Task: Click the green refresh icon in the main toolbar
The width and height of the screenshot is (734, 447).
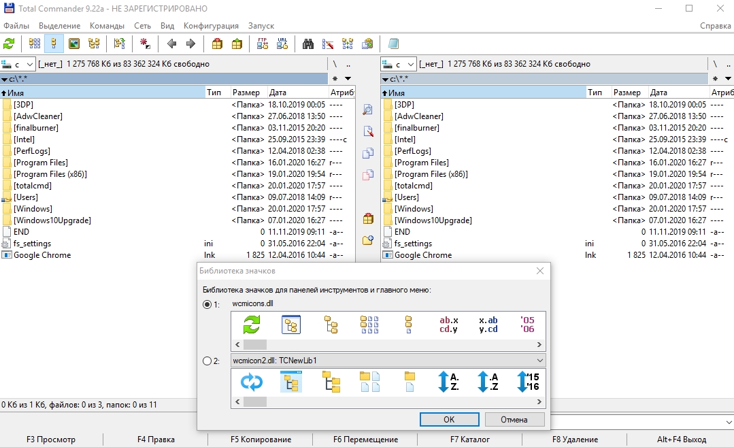Action: (x=9, y=44)
